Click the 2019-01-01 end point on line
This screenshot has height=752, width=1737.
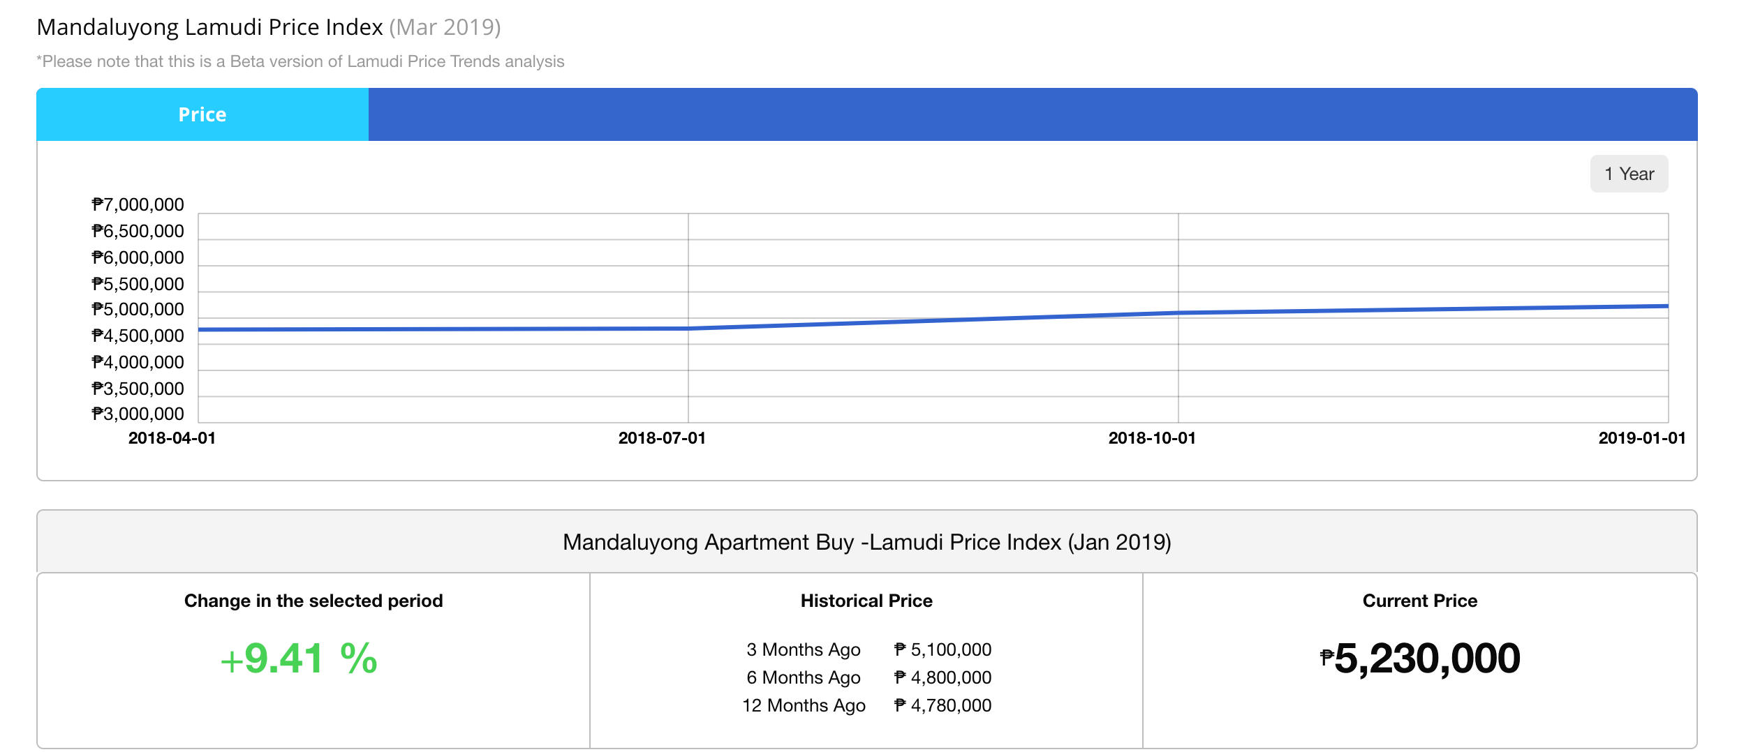(x=1668, y=306)
